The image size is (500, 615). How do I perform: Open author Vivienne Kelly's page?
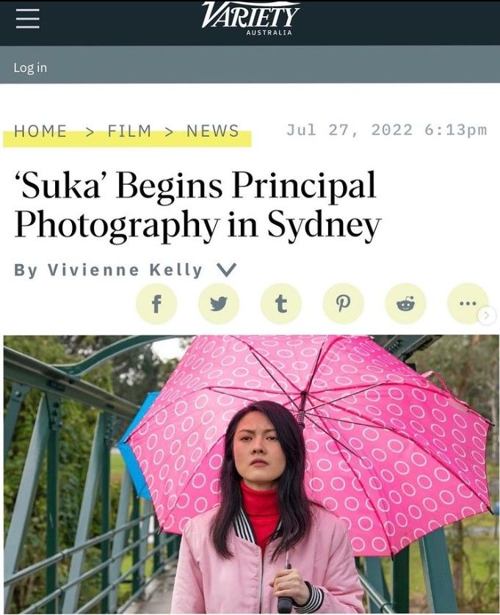click(x=124, y=270)
